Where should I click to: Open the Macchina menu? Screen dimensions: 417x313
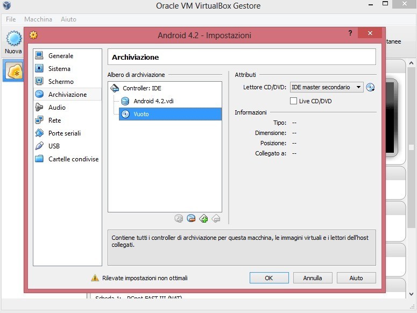(38, 19)
